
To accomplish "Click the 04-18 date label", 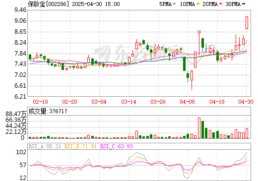I will point(217,102).
